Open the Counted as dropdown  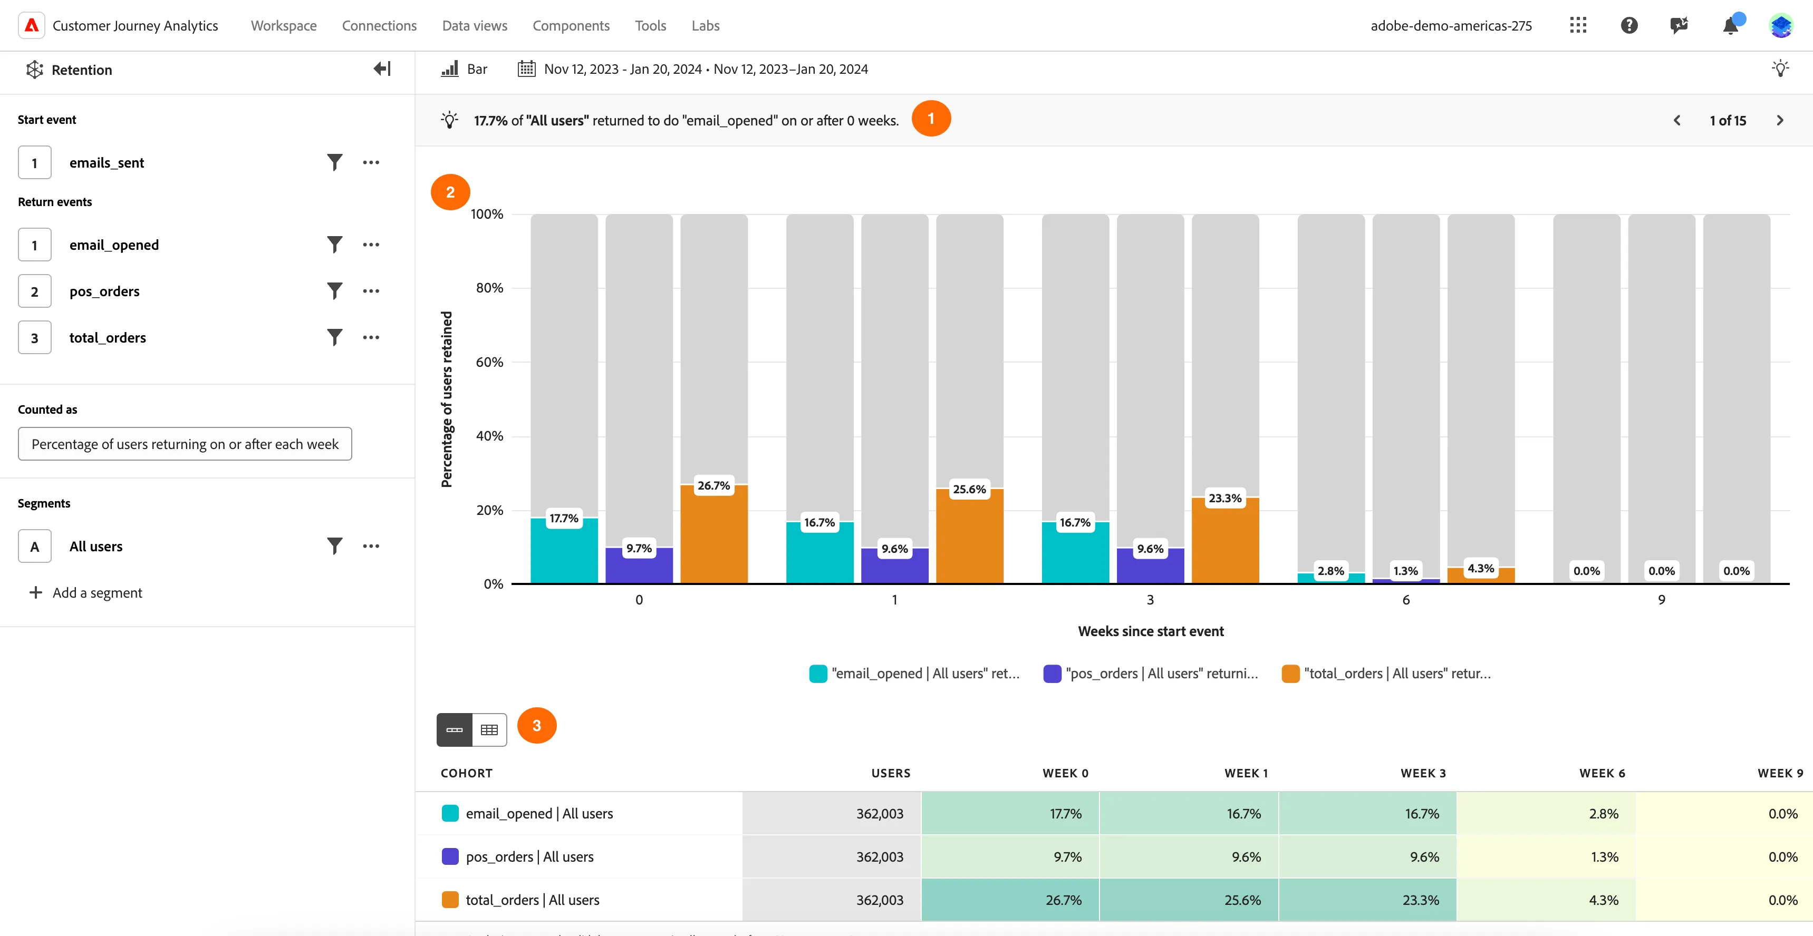point(185,444)
